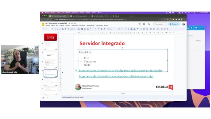The height and width of the screenshot is (119, 211).
Task: Hide the menus with toolbar chevron
Action: 183,29
